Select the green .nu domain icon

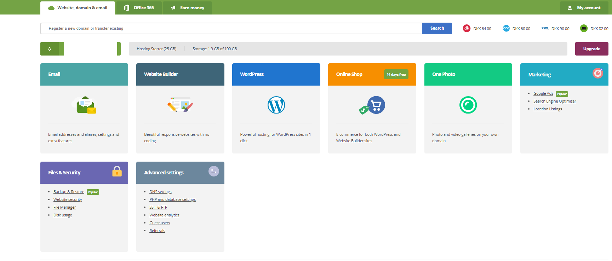[x=584, y=28]
